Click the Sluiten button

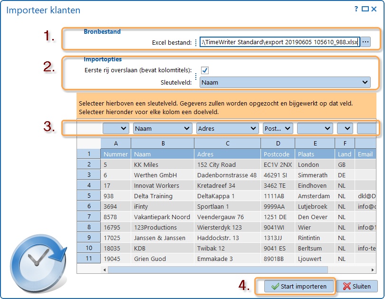pyautogui.click(x=356, y=287)
